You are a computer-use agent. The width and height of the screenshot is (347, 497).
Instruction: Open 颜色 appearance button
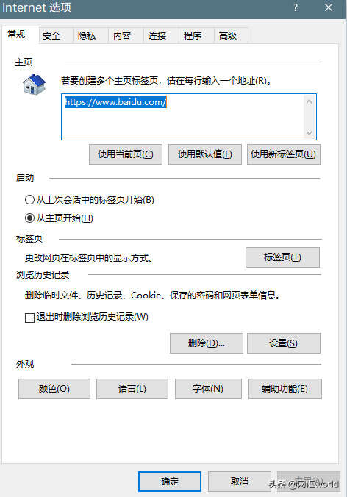(x=54, y=389)
